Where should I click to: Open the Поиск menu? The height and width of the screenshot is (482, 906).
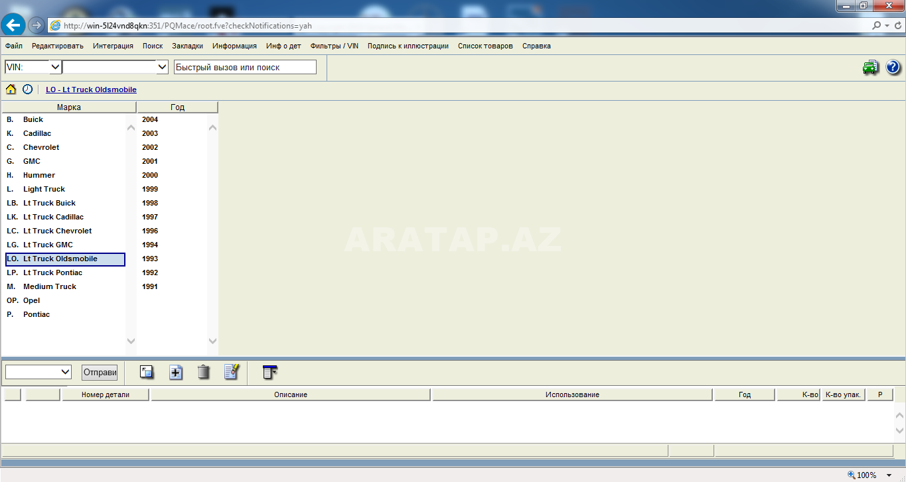click(x=153, y=46)
